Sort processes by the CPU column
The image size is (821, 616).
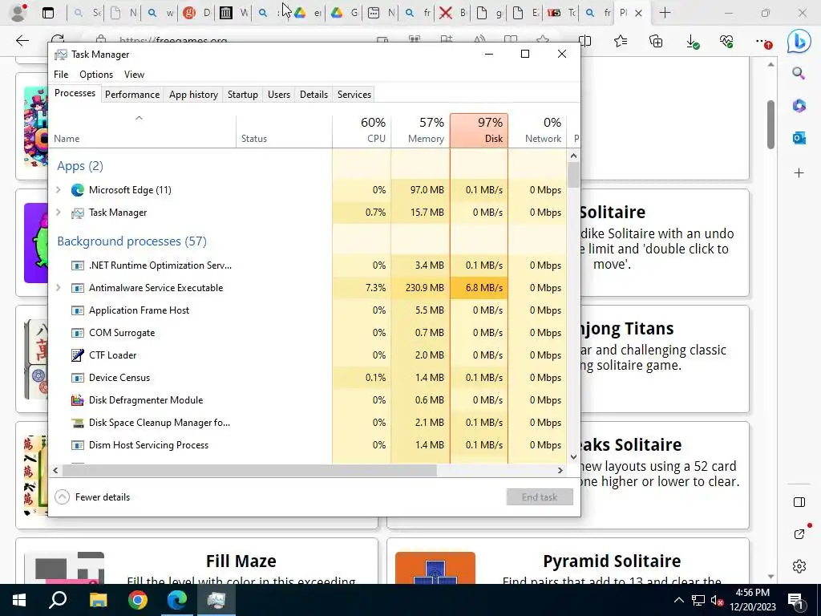362,131
